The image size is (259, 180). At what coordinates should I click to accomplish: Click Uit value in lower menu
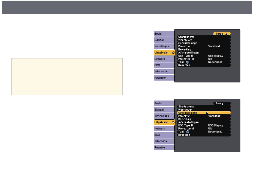click(x=210, y=129)
